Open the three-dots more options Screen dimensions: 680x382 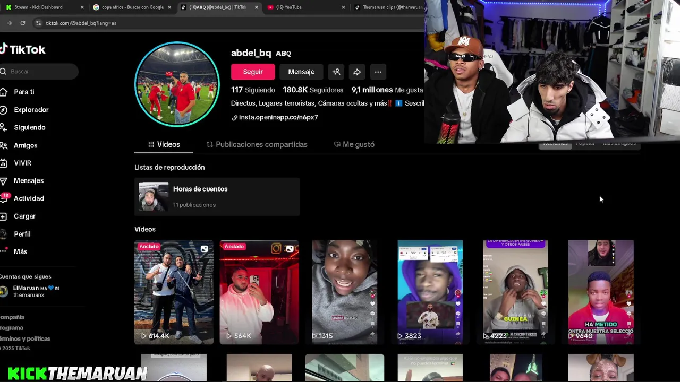coord(378,72)
